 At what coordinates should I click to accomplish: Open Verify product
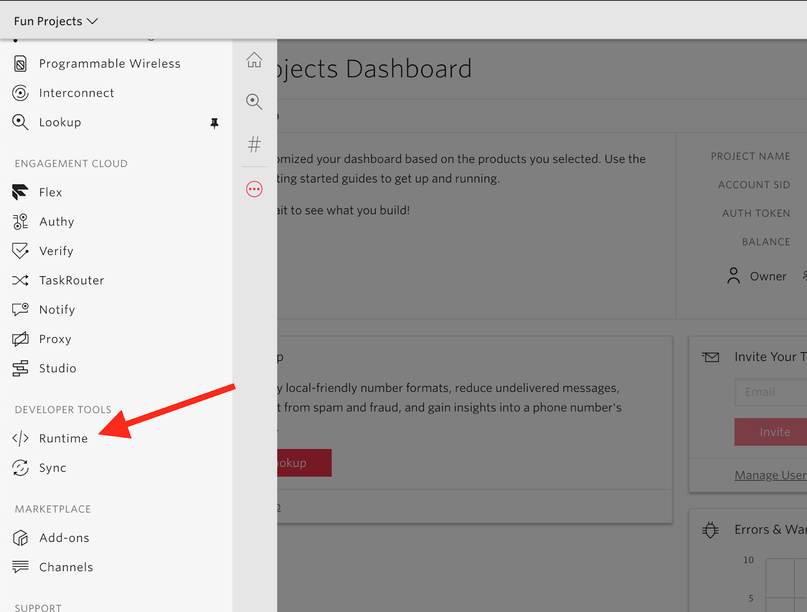56,251
